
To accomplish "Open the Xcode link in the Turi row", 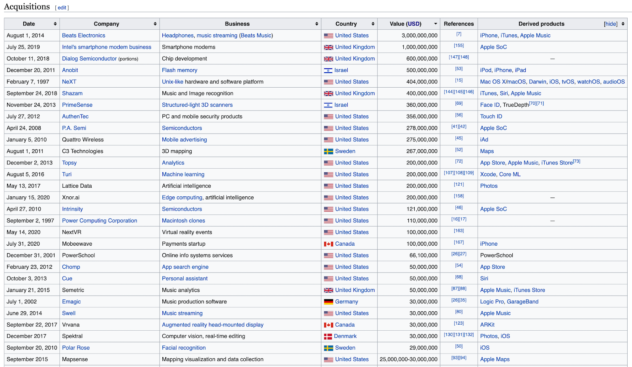I will click(488, 175).
